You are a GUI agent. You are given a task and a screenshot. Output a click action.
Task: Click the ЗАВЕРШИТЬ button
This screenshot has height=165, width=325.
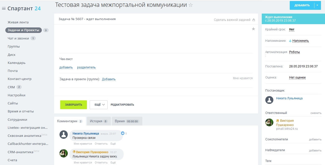click(73, 104)
